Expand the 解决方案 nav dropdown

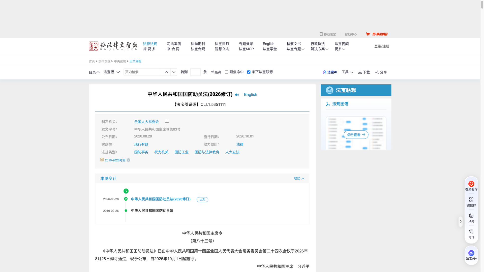click(x=319, y=49)
